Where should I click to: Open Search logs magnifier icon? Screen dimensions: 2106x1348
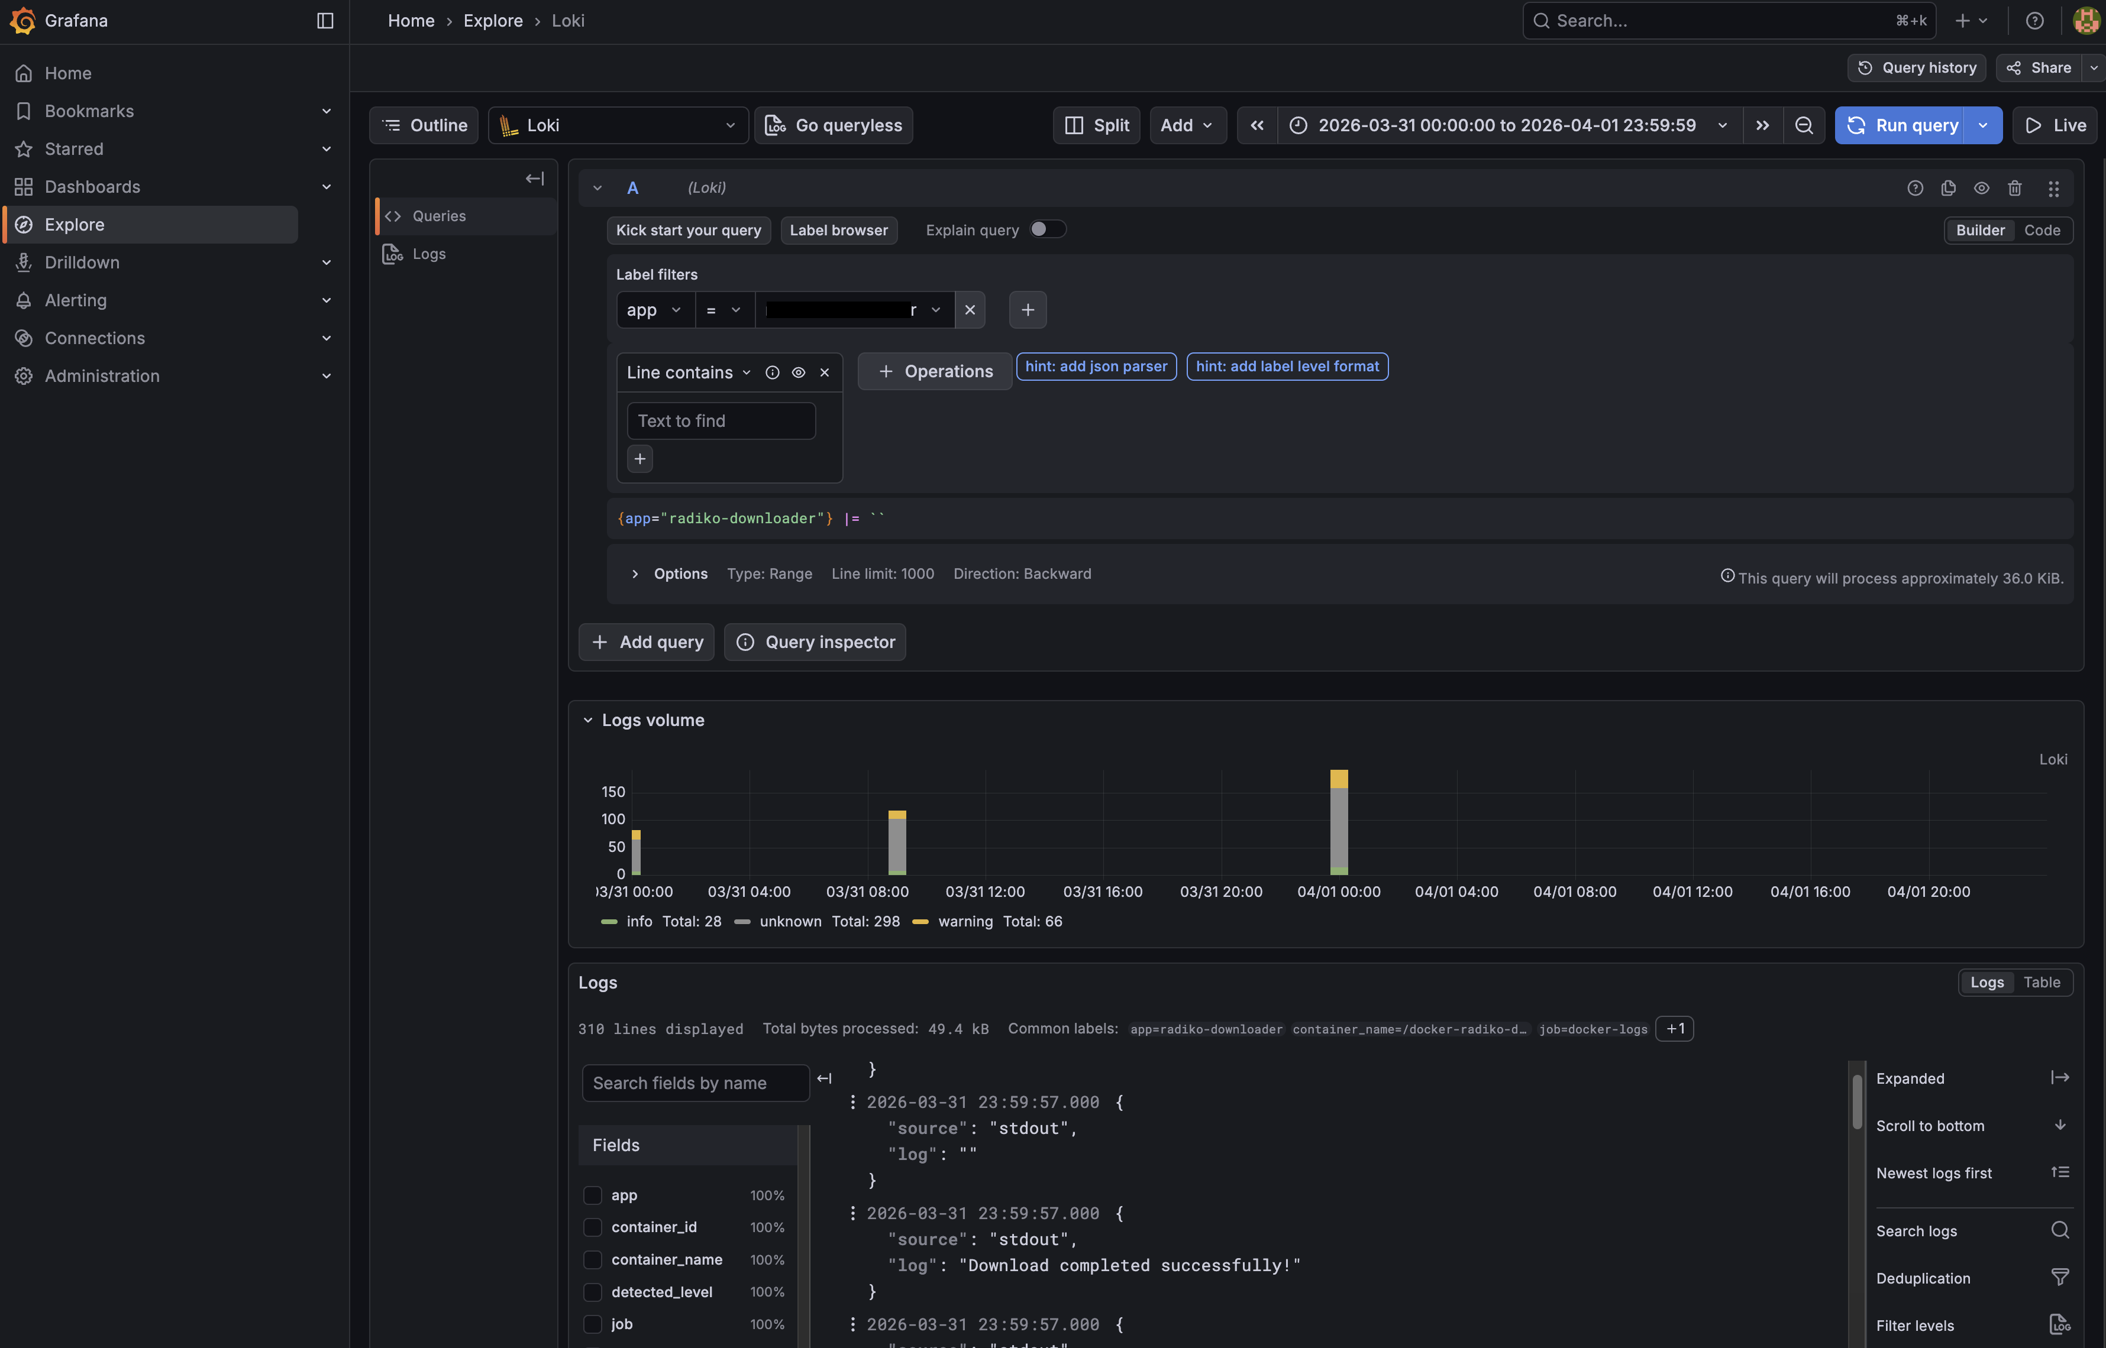click(x=2060, y=1230)
